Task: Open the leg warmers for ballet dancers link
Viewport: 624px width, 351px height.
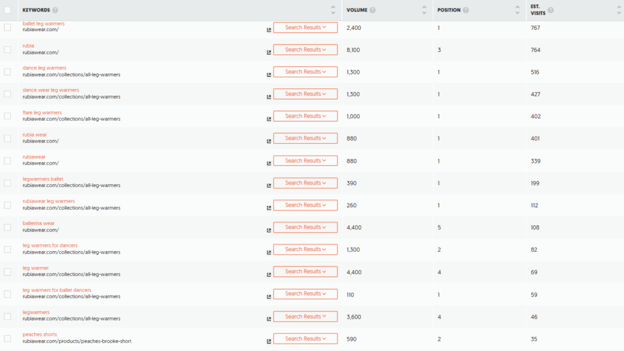Action: pos(57,290)
